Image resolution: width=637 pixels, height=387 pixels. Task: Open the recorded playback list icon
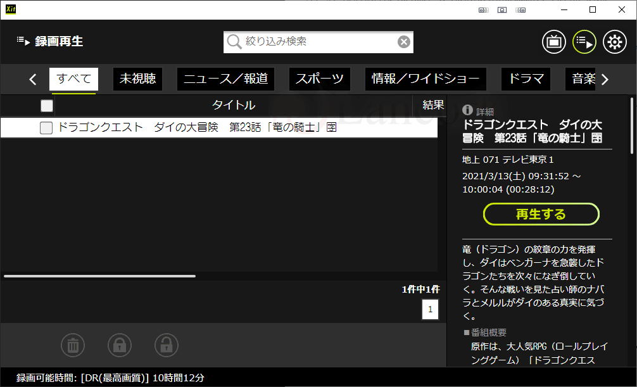pyautogui.click(x=584, y=42)
